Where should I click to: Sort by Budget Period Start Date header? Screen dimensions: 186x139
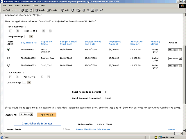[x=68, y=43]
